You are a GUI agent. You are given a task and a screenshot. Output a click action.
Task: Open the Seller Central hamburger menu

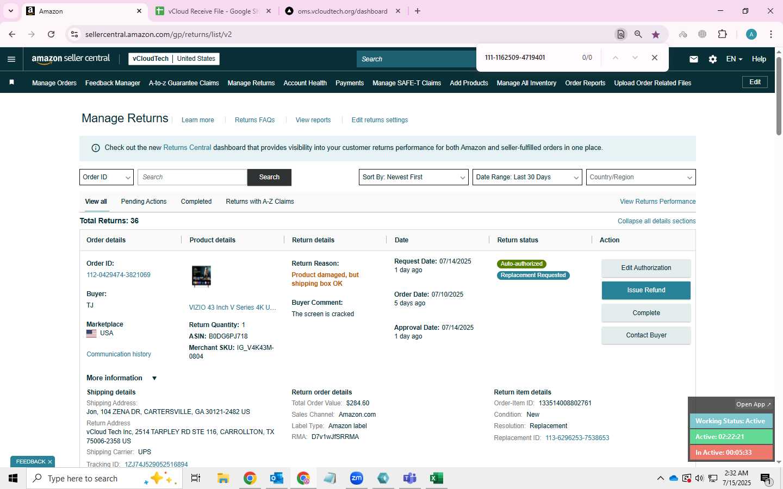(11, 59)
